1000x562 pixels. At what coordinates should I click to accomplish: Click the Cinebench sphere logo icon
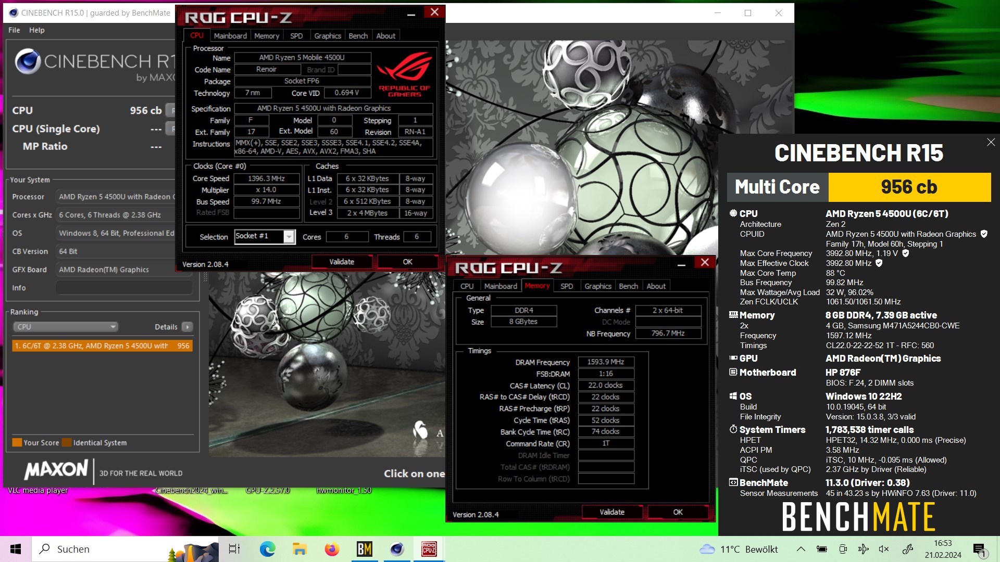[x=28, y=61]
